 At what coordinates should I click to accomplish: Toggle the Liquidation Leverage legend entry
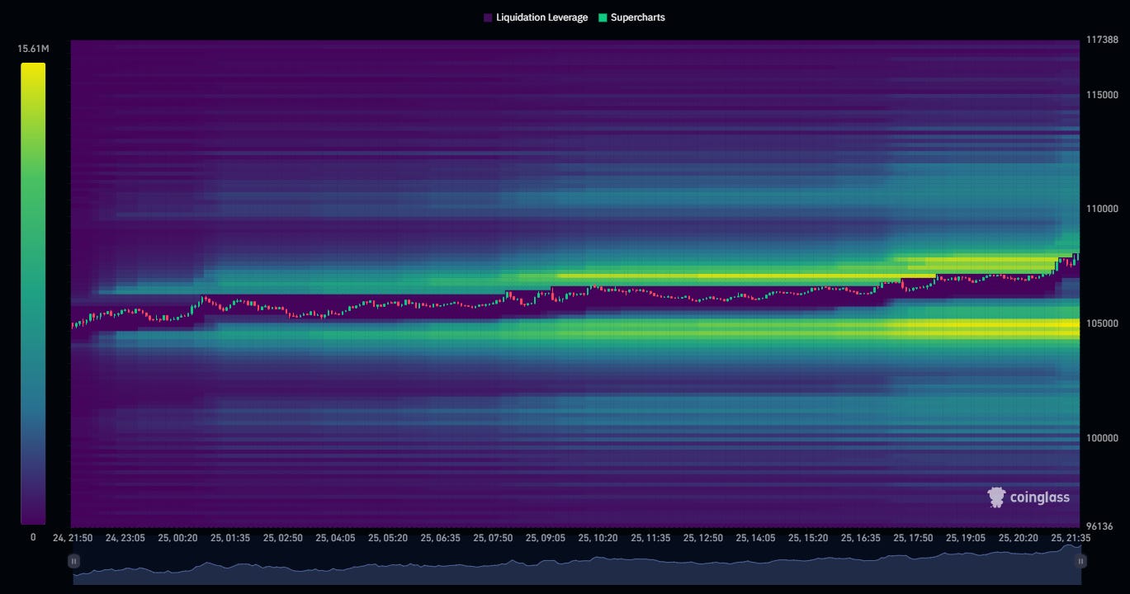[x=535, y=17]
